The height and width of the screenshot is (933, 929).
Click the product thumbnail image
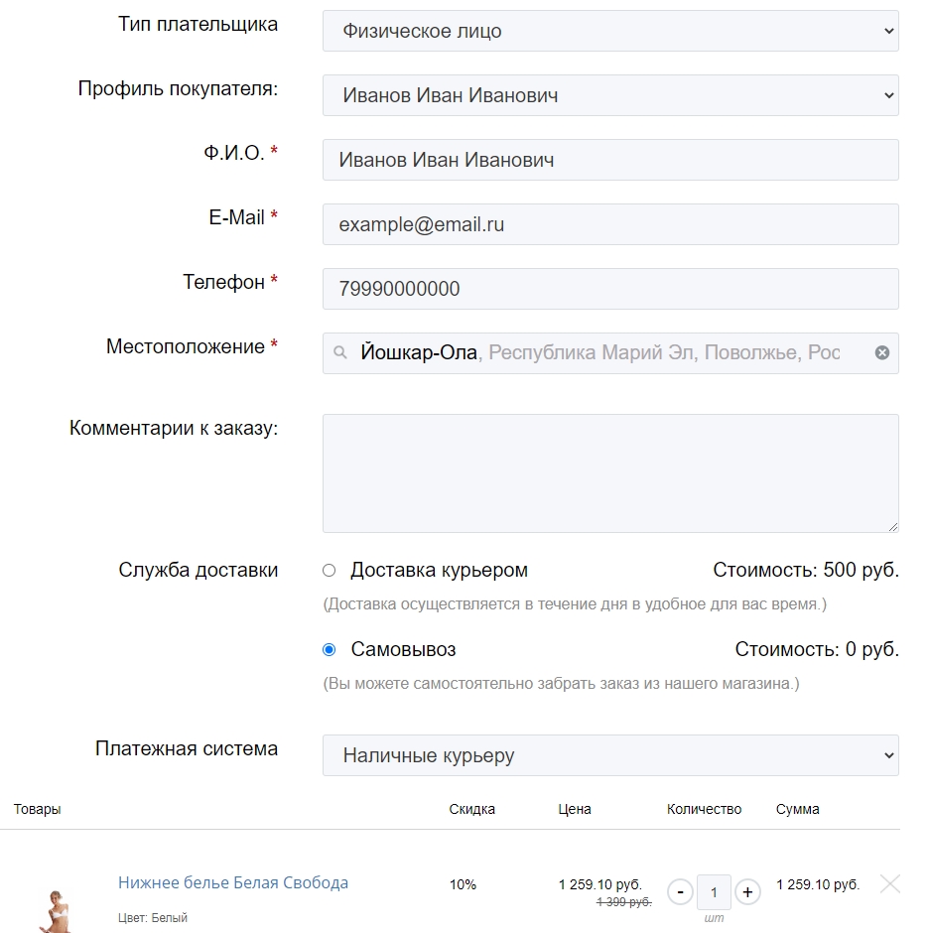tap(54, 910)
